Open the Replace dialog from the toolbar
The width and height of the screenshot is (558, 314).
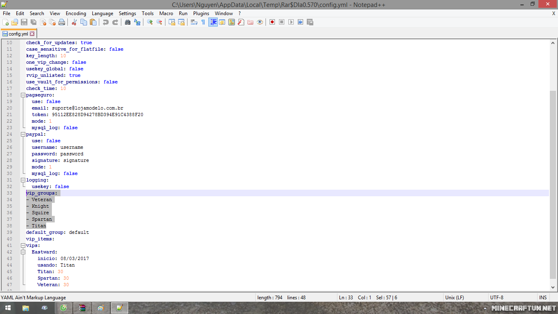[x=137, y=22]
